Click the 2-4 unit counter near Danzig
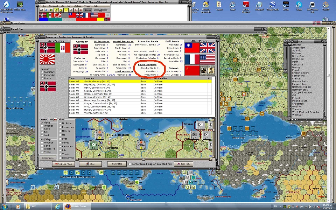The image size is (336, 210). (x=206, y=135)
